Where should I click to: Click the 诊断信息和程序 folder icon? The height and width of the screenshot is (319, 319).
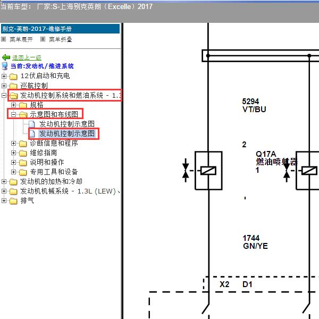tap(23, 144)
